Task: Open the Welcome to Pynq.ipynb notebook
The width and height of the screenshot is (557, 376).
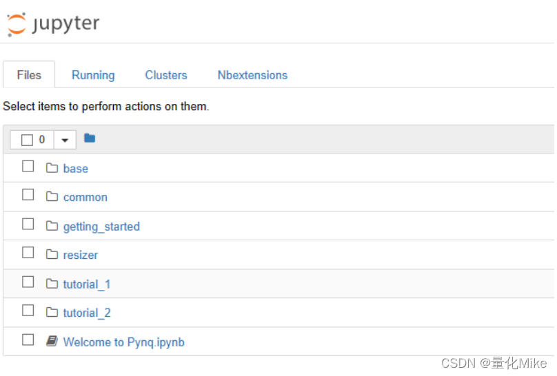Action: point(123,342)
